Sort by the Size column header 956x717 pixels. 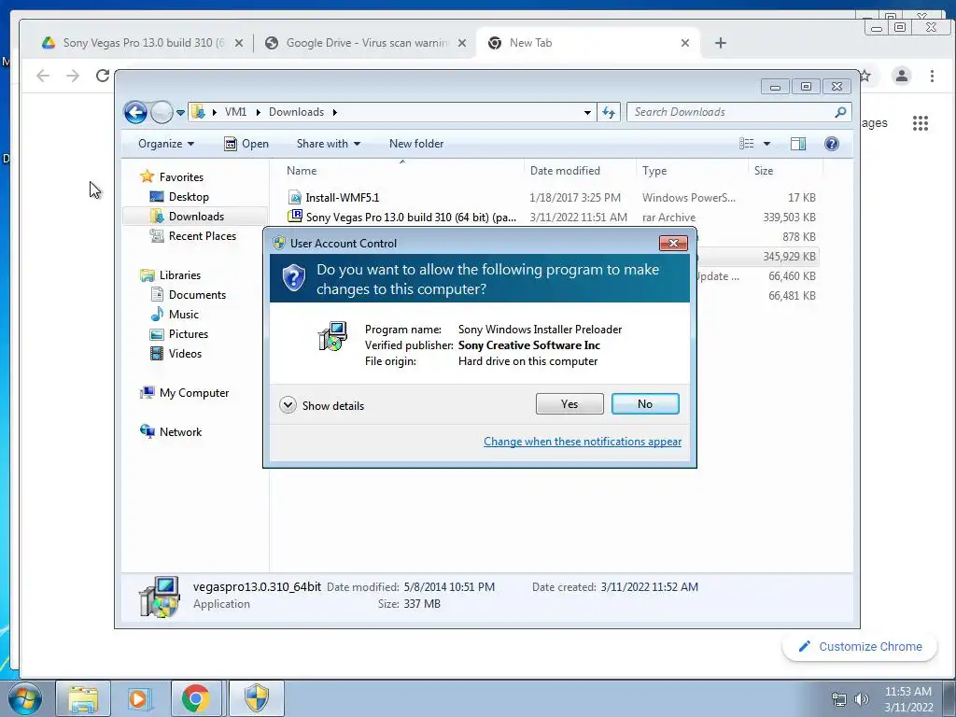[x=764, y=171]
